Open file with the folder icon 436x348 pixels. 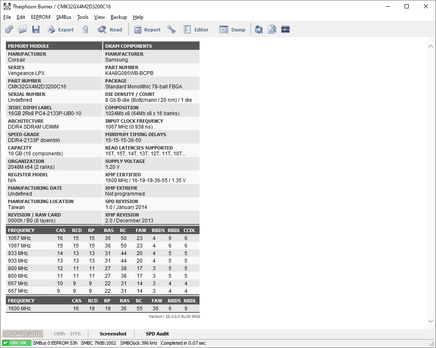coord(22,29)
